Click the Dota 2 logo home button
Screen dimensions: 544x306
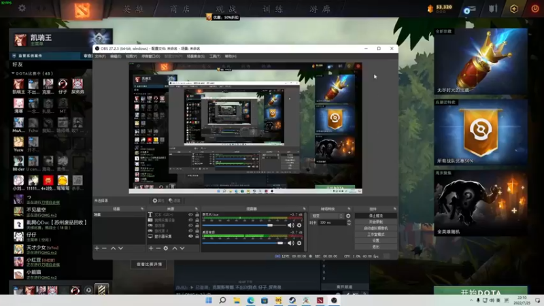point(82,10)
